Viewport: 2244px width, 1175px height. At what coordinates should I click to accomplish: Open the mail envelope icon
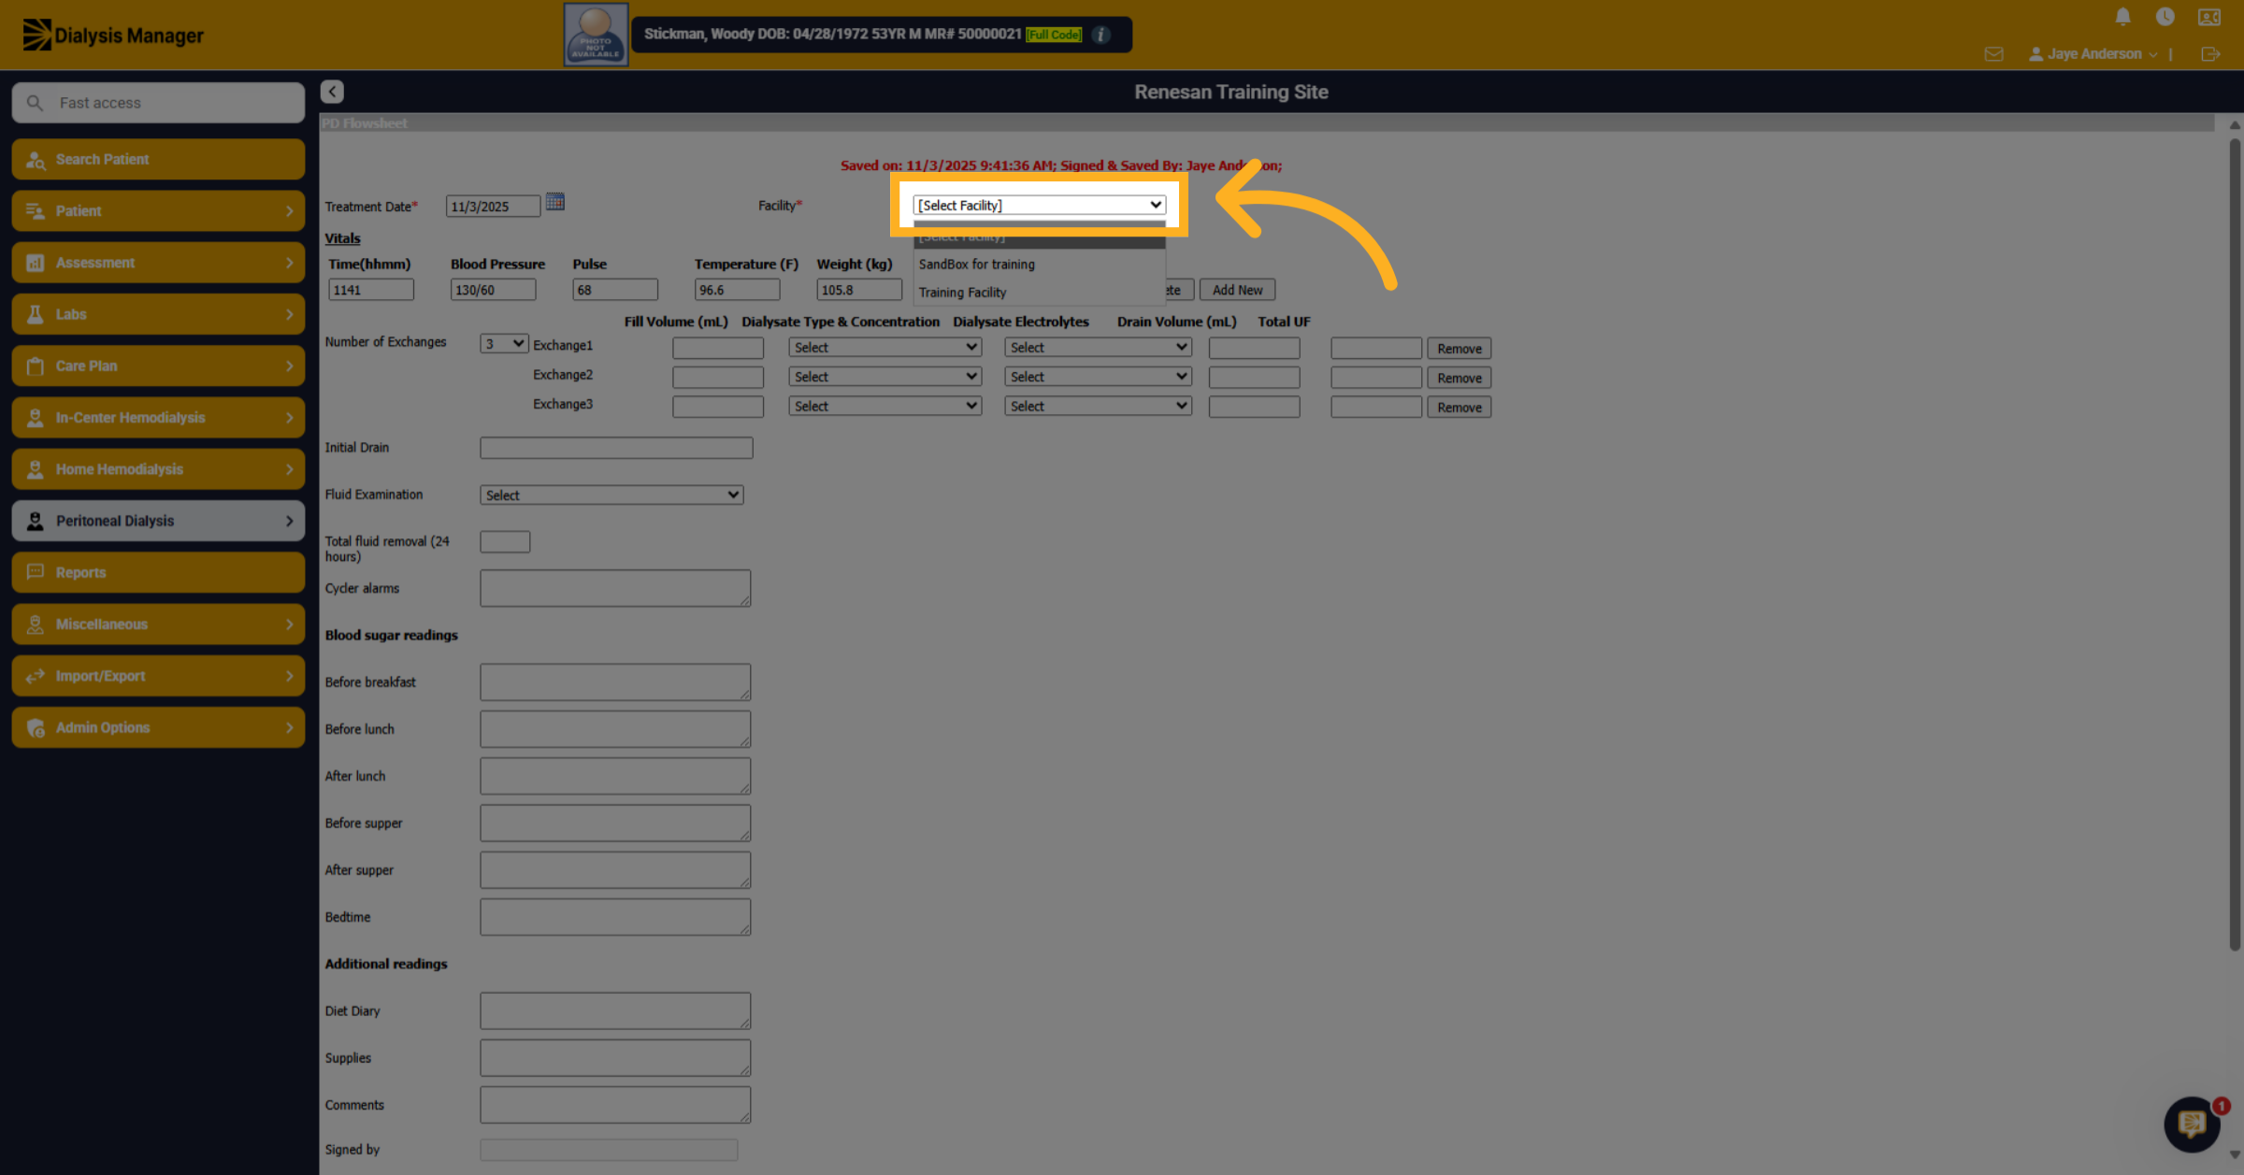point(1993,54)
